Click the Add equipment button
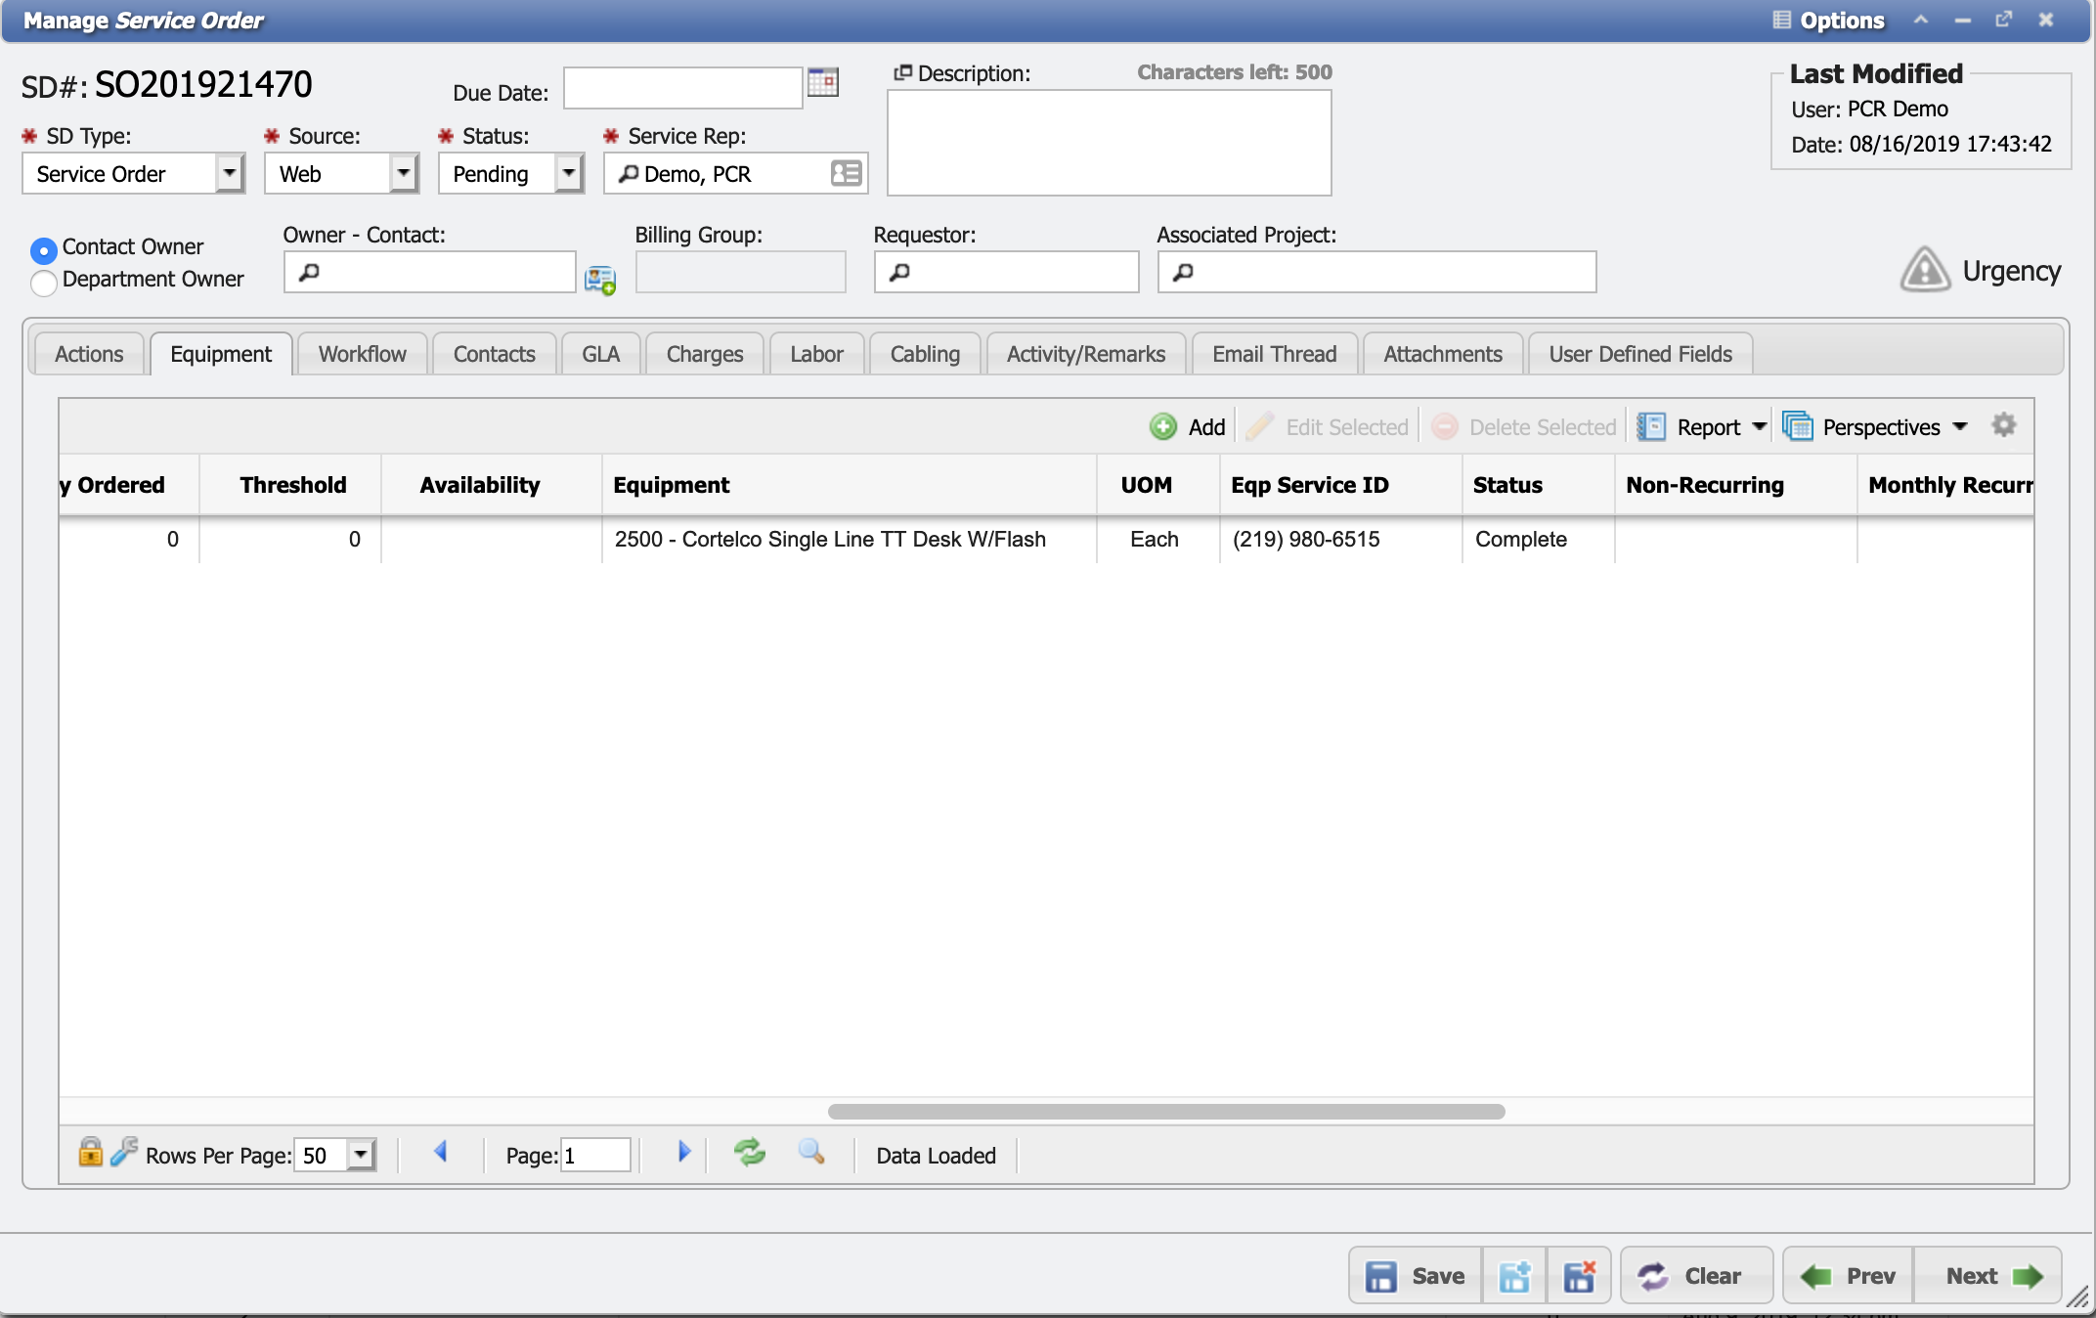Viewport: 2096px width, 1318px height. tap(1188, 427)
